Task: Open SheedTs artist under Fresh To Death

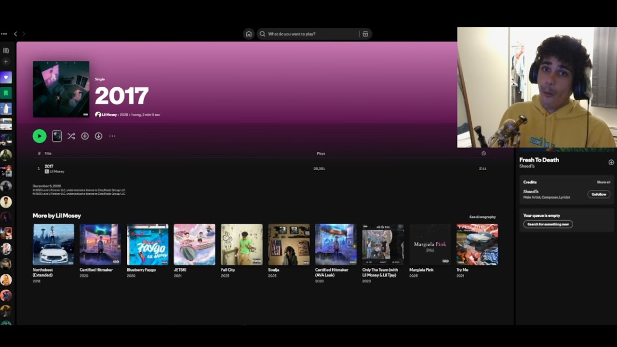Action: pyautogui.click(x=527, y=166)
